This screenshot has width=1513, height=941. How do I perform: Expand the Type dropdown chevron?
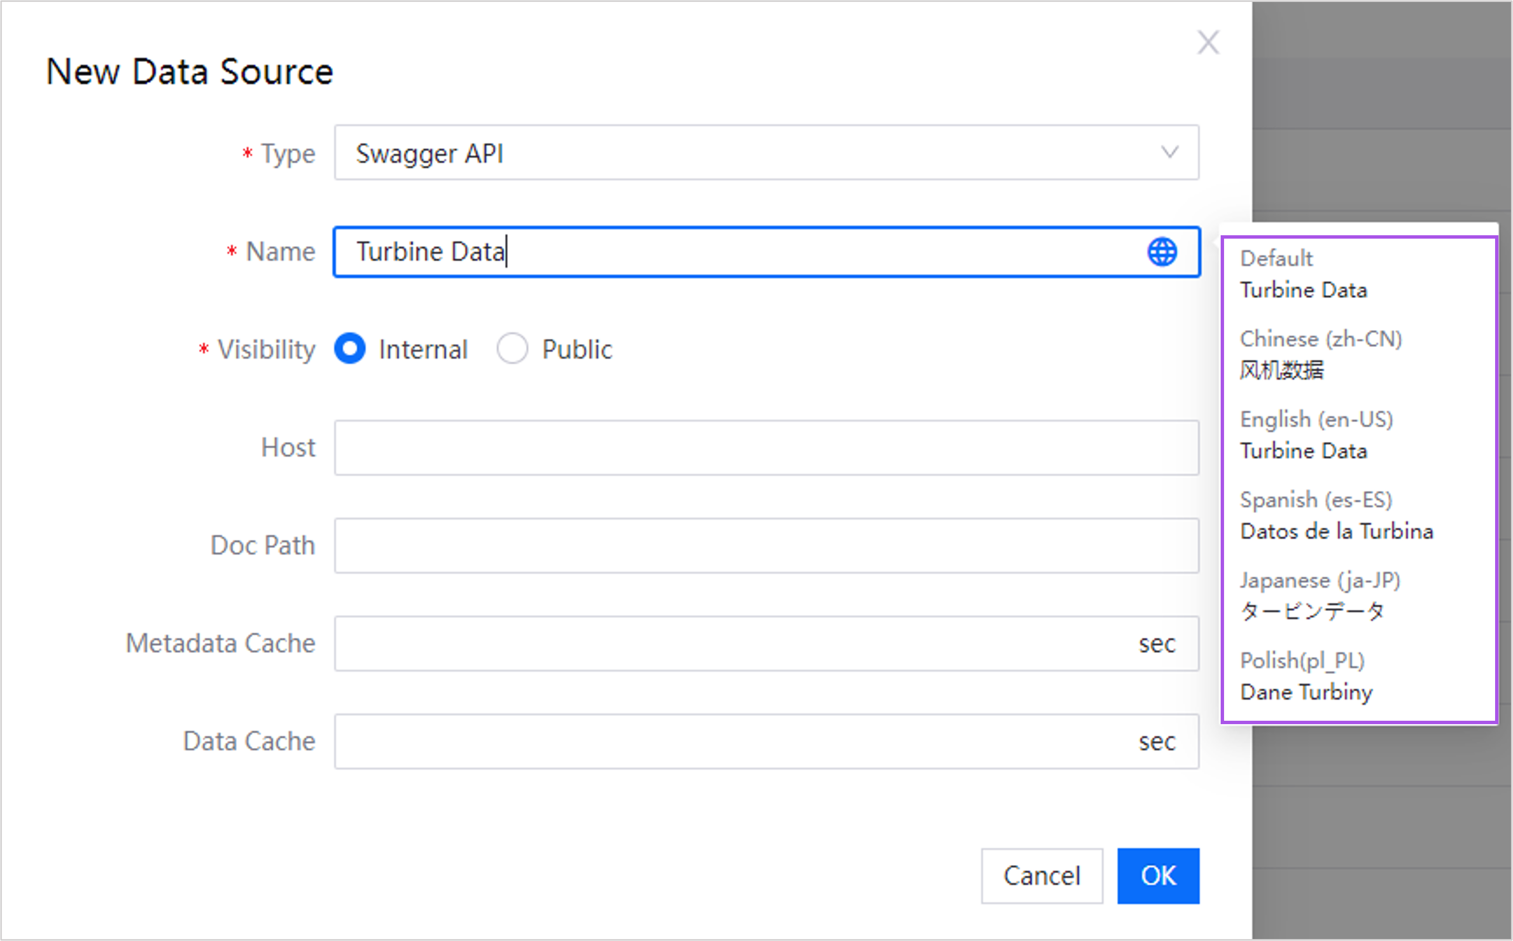point(1169,152)
